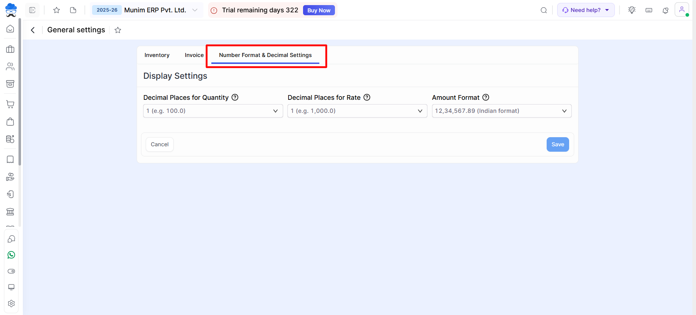Viewport: 696px width, 315px height.
Task: Open the keyboard shortcuts icon
Action: [649, 11]
